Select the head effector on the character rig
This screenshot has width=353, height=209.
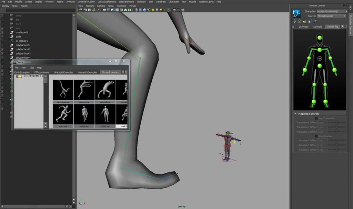pyautogui.click(x=320, y=38)
